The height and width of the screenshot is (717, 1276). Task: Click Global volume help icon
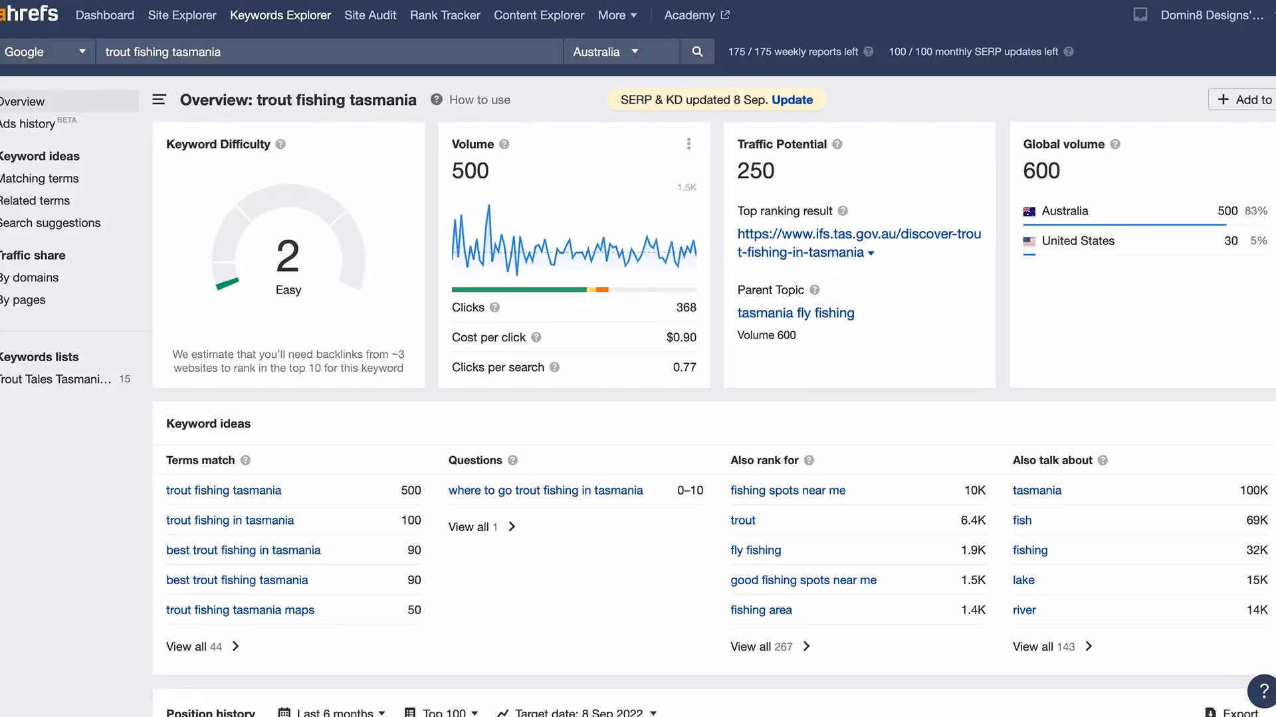point(1115,144)
